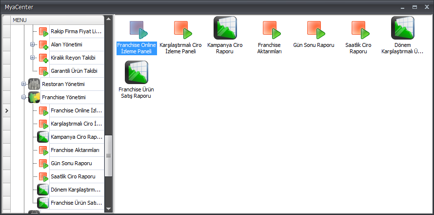Click Dönem Karşılaştırm... tree chart icon
This screenshot has height=215, width=434.
click(x=43, y=190)
